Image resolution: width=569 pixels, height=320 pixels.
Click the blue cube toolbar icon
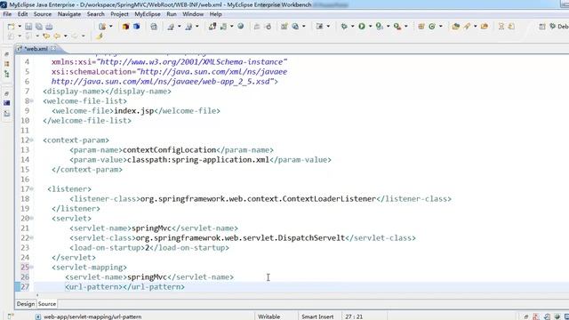[x=136, y=27]
